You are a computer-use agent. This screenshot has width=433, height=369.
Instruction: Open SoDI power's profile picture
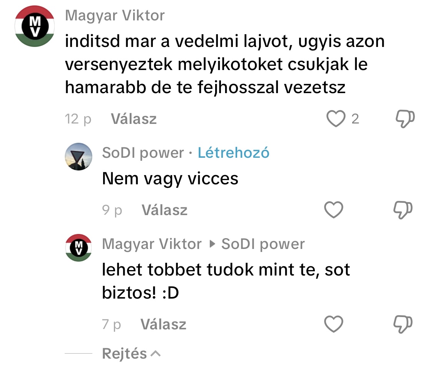tap(79, 157)
